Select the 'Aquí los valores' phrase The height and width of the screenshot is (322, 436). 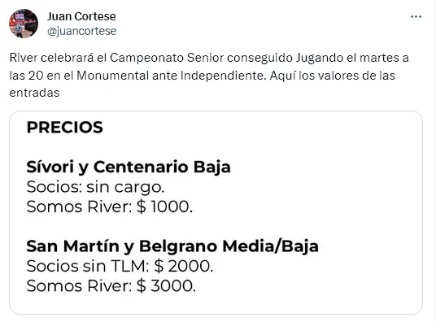click(x=314, y=76)
